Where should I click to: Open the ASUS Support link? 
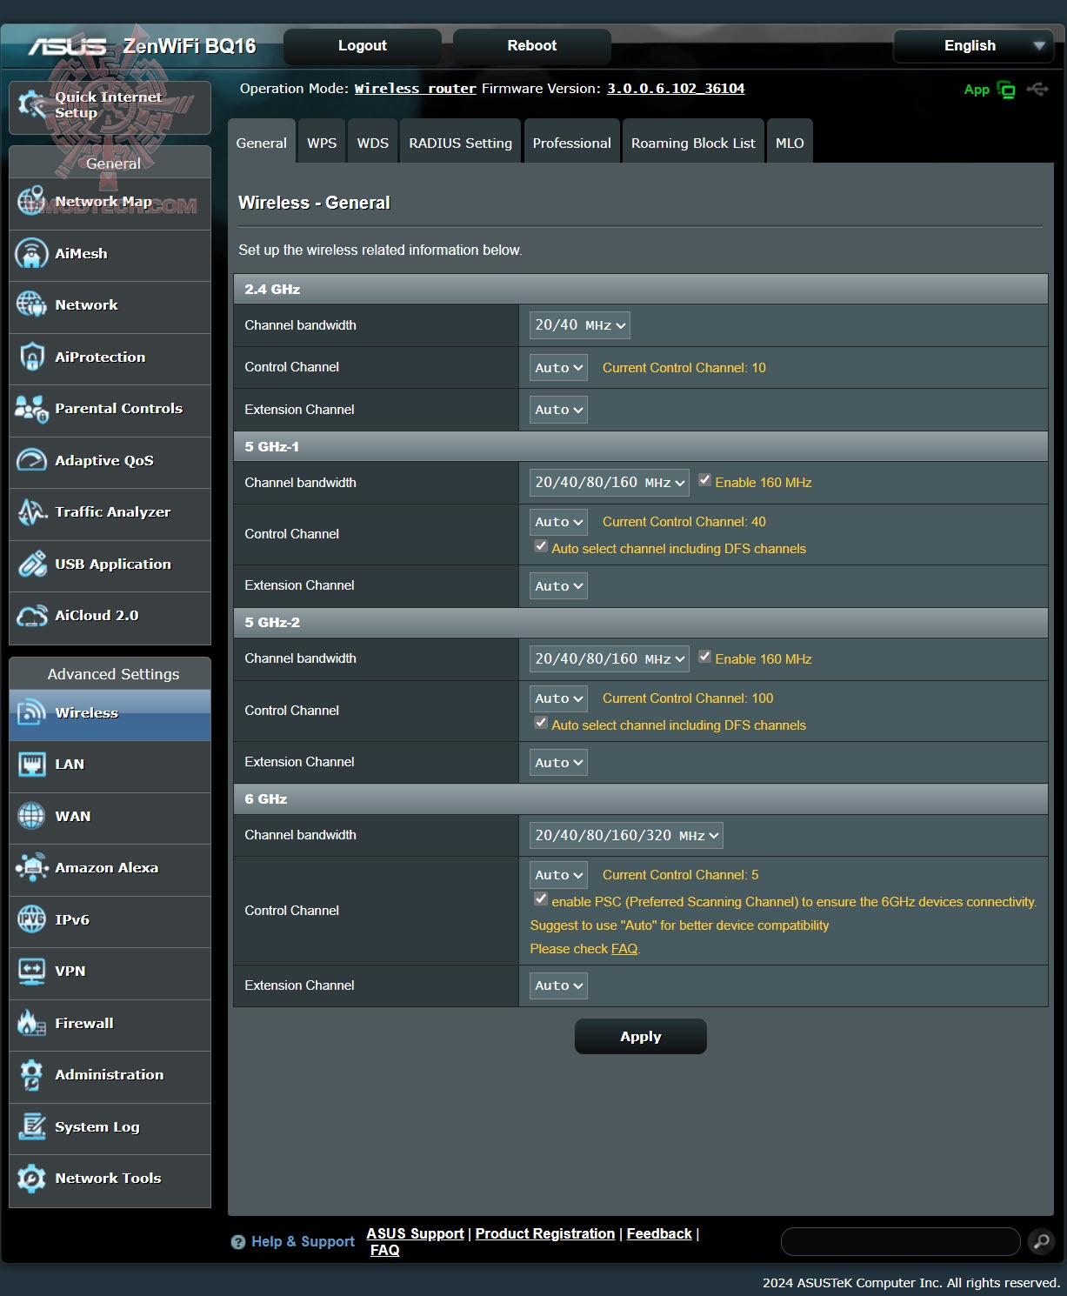(x=416, y=1234)
